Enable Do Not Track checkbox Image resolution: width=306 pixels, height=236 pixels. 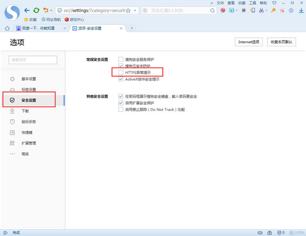coord(121,110)
